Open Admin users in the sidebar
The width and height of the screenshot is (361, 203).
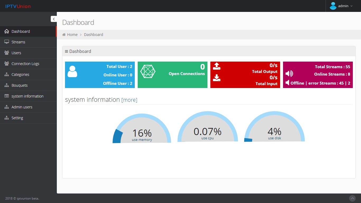click(x=28, y=107)
